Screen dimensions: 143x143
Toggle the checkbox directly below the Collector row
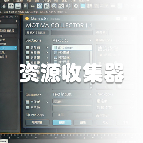pyautogui.click(x=55, y=53)
